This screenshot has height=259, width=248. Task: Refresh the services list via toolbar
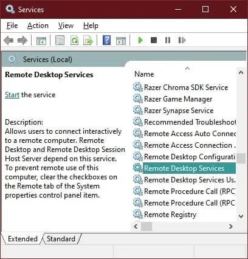(74, 40)
